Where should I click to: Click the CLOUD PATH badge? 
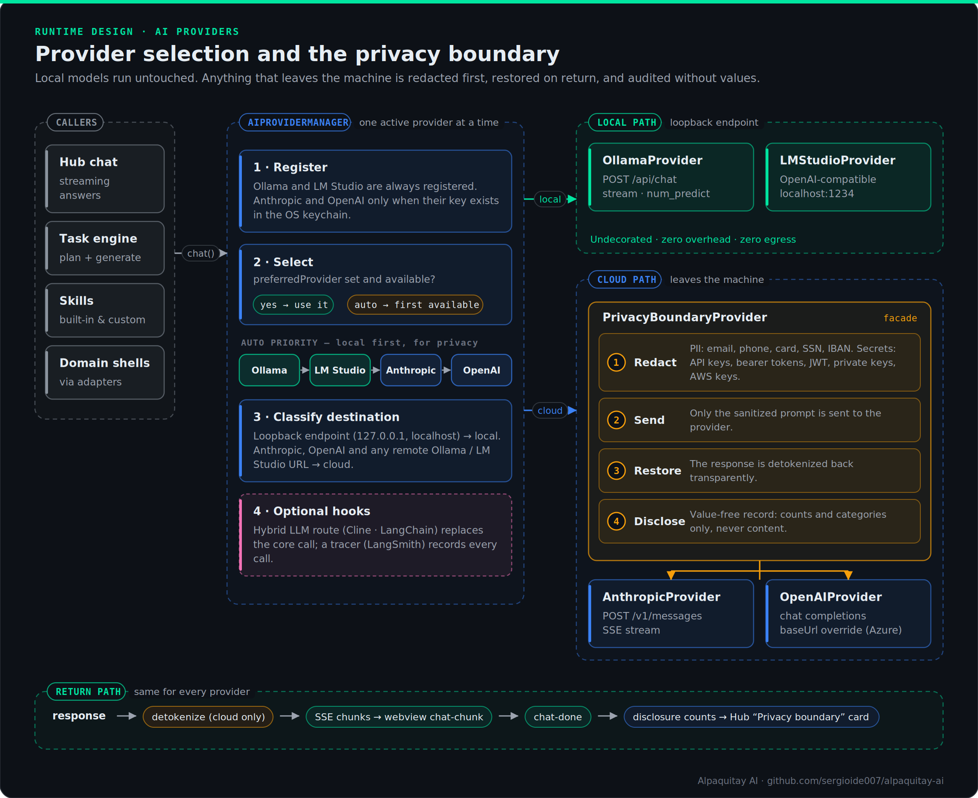coord(625,279)
